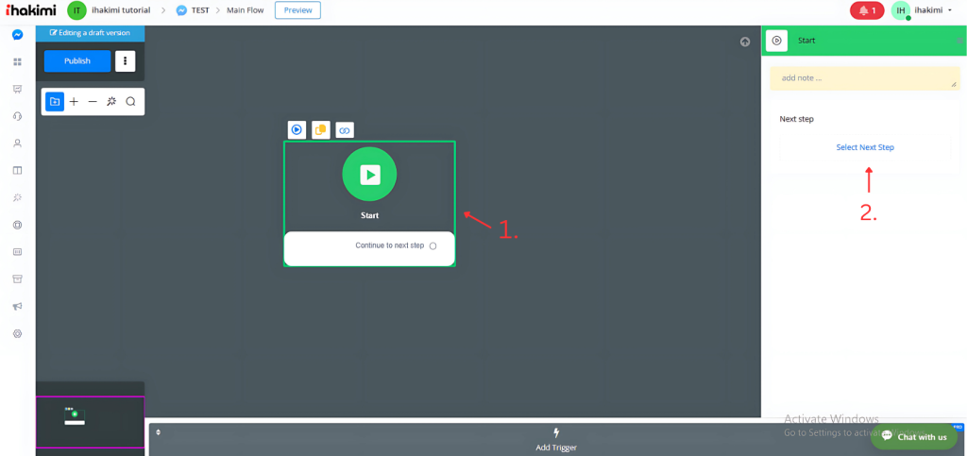Open the ihakimi user account dropdown
The width and height of the screenshot is (967, 456).
[933, 10]
